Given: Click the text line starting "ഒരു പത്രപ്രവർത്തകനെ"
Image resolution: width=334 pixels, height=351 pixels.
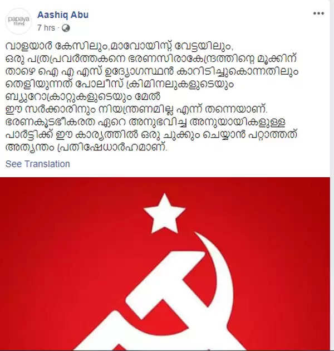Looking at the screenshot, I should [151, 59].
